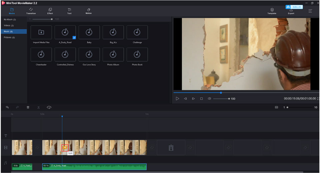Click the blue cloud upload badge
The width and height of the screenshot is (320, 173).
pyautogui.click(x=294, y=7)
